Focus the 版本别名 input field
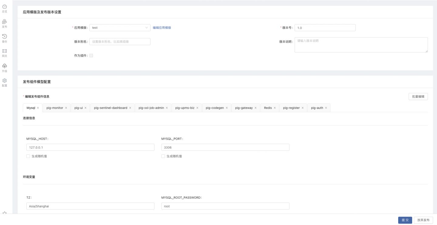Viewport: 437px width, 225px height. (120, 42)
